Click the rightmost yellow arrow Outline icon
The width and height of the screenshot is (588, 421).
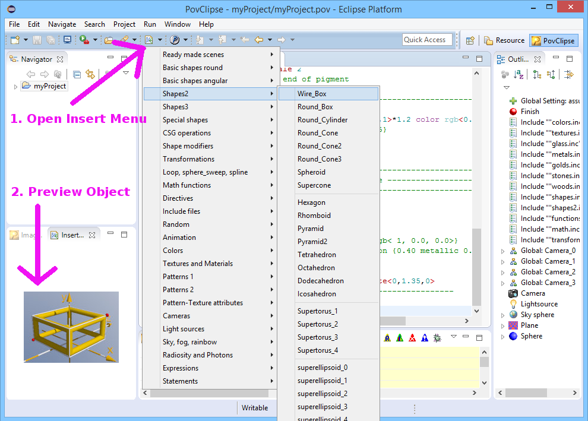pyautogui.click(x=569, y=74)
